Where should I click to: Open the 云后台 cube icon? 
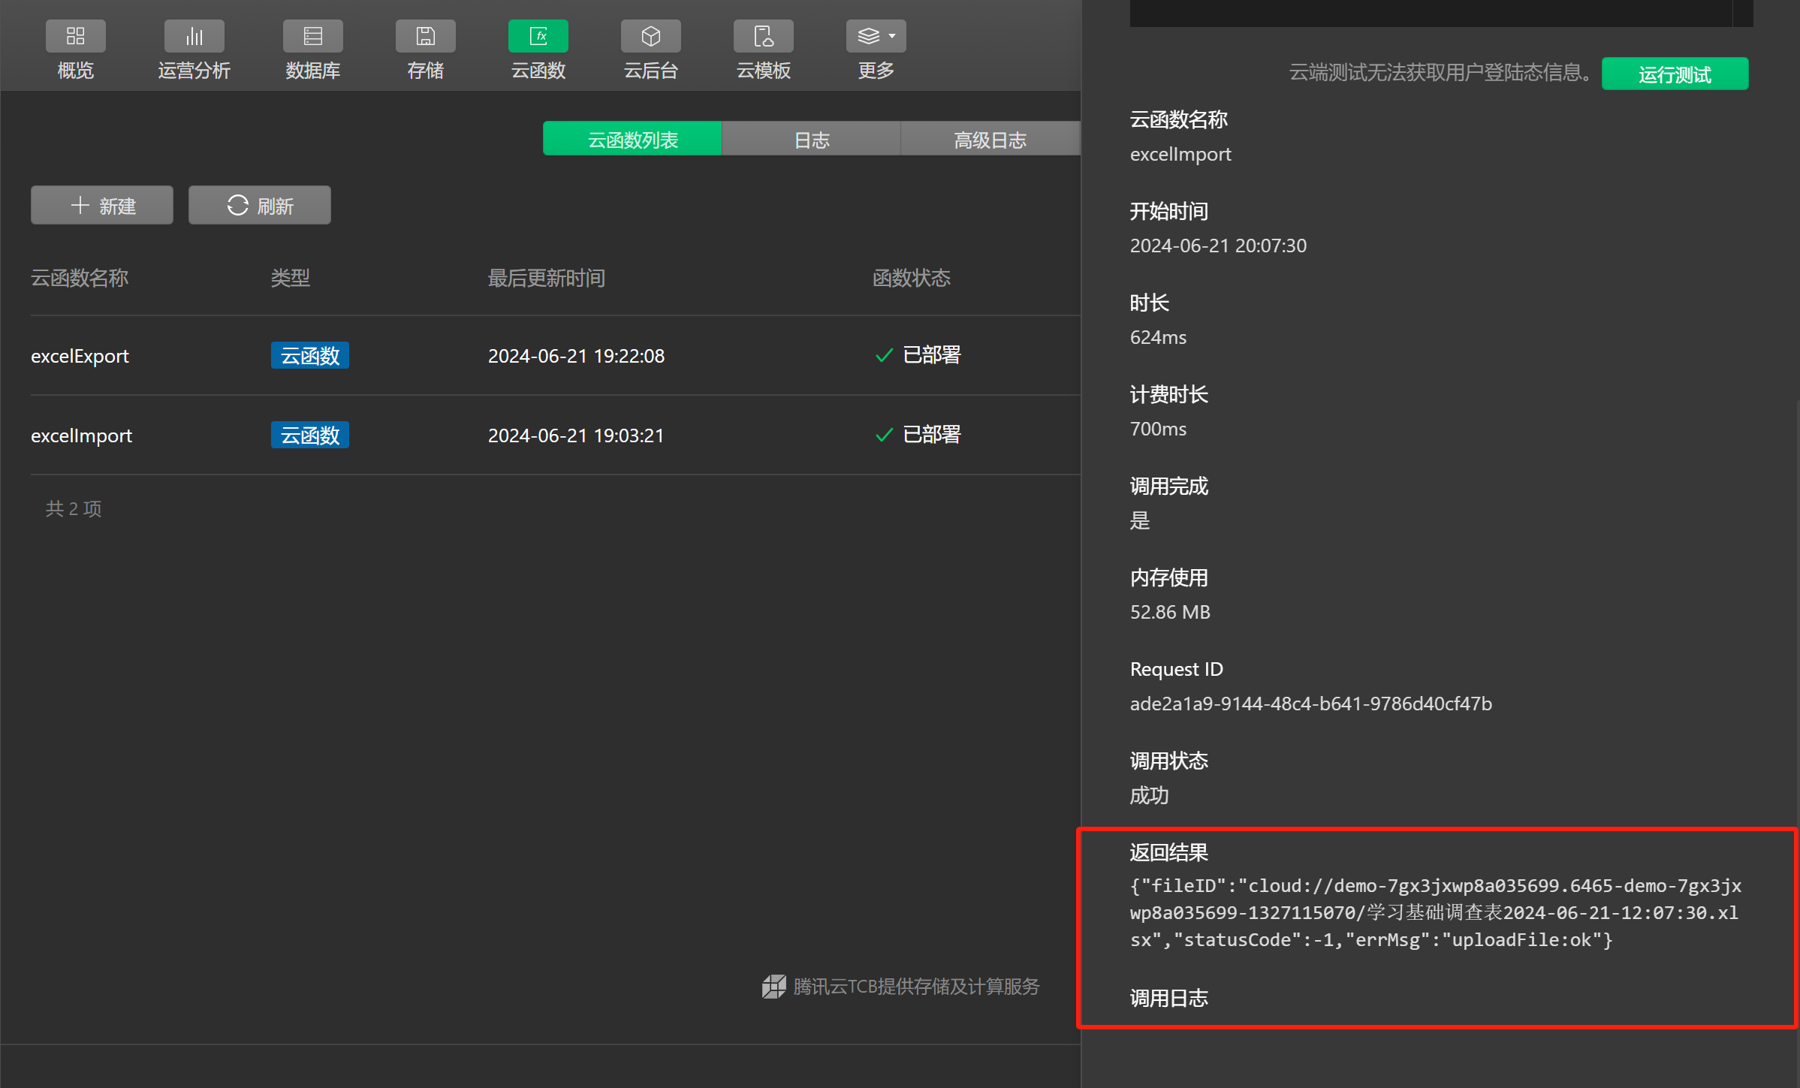650,37
